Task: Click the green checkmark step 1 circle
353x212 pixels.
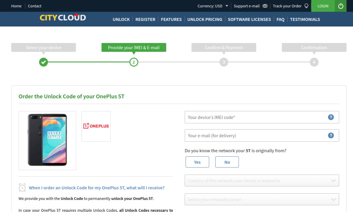Action: [43, 62]
